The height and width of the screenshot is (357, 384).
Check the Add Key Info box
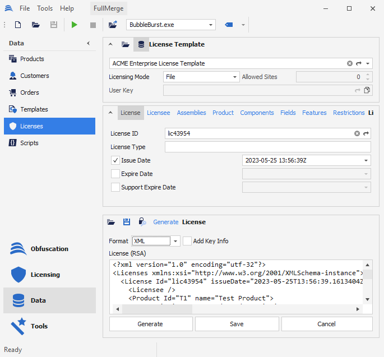tap(187, 241)
